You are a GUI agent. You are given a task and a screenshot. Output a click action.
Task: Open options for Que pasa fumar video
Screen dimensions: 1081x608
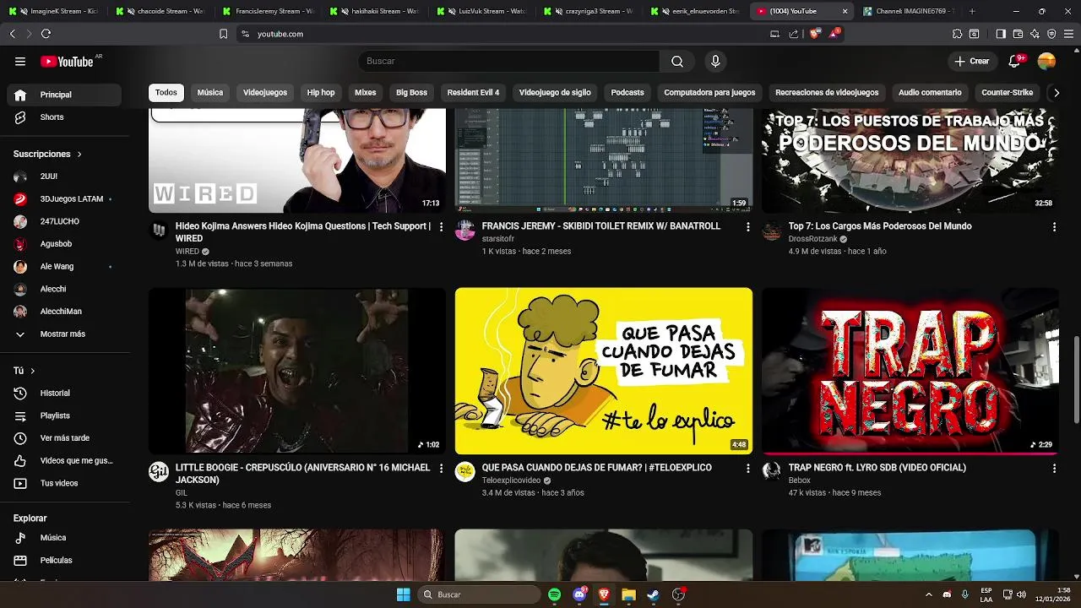(x=747, y=469)
